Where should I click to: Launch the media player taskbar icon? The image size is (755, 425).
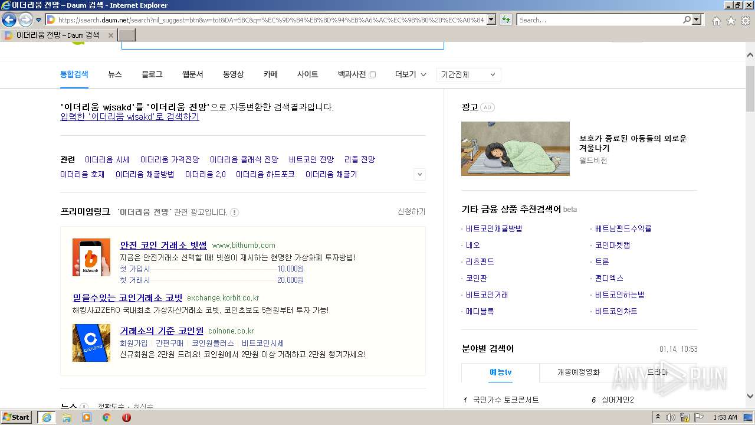[x=87, y=417]
